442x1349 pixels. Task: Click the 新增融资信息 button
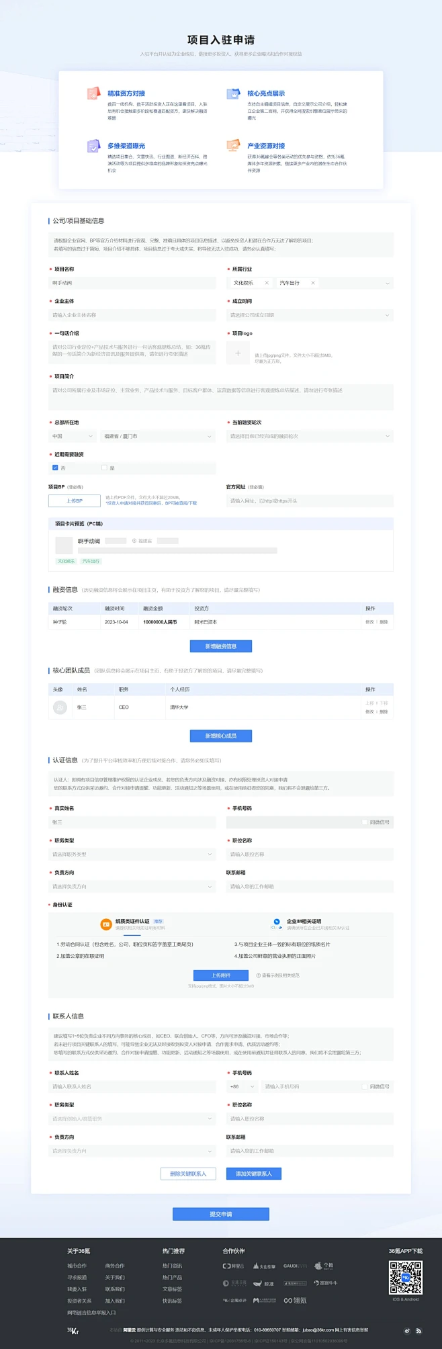[x=221, y=646]
